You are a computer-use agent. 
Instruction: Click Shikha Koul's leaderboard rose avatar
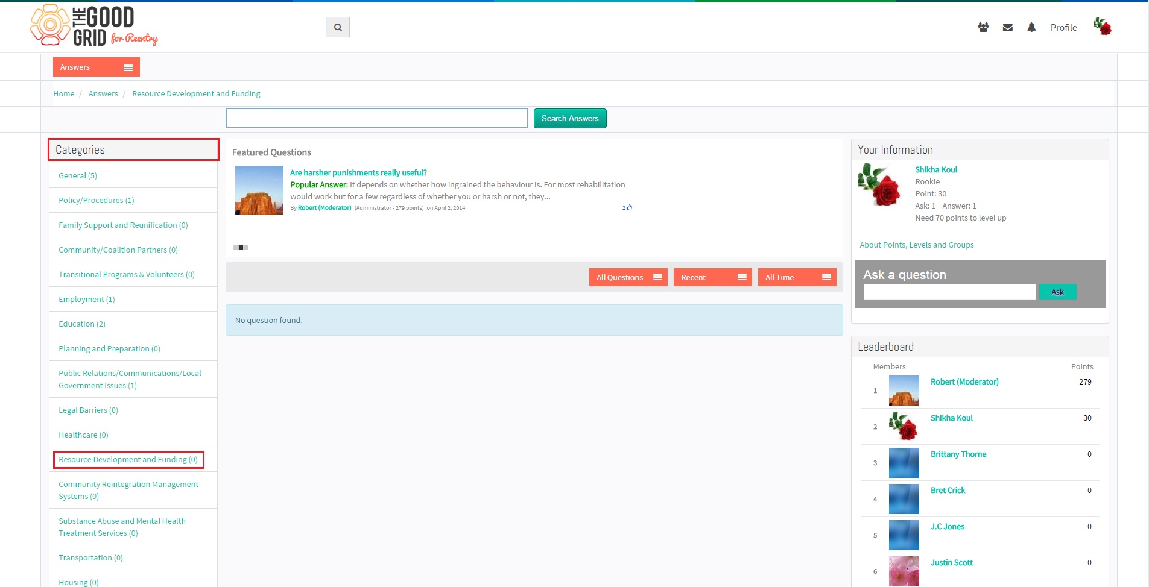pos(904,427)
